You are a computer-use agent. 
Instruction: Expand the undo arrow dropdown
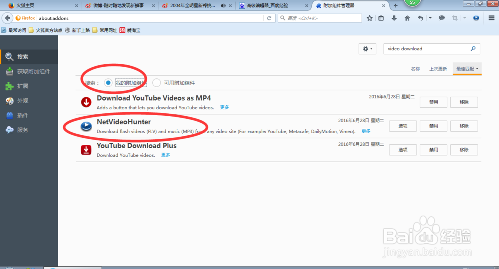(x=430, y=18)
